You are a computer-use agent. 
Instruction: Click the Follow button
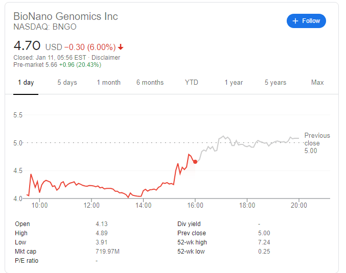point(306,21)
